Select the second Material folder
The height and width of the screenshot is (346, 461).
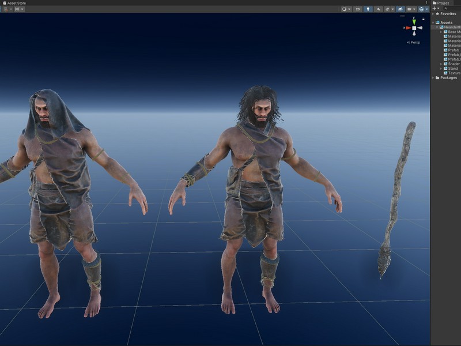452,41
